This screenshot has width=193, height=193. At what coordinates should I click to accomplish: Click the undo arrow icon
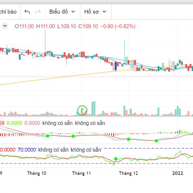27,12
